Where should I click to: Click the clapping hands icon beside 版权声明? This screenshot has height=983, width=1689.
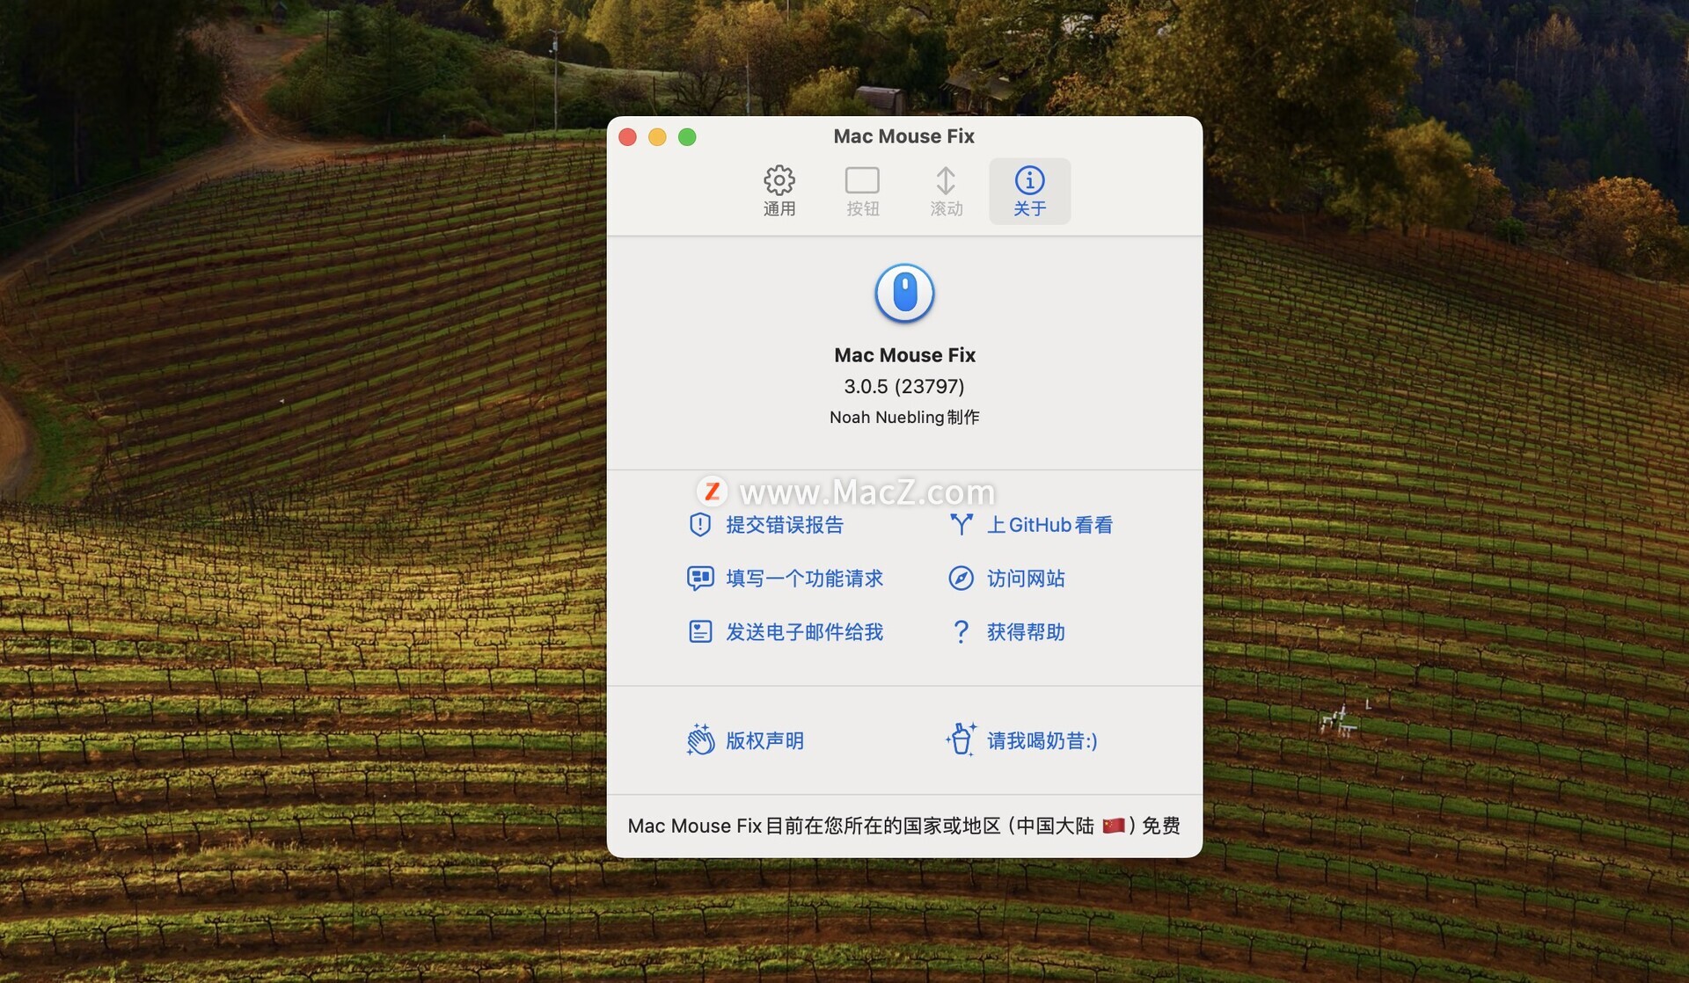(x=700, y=740)
